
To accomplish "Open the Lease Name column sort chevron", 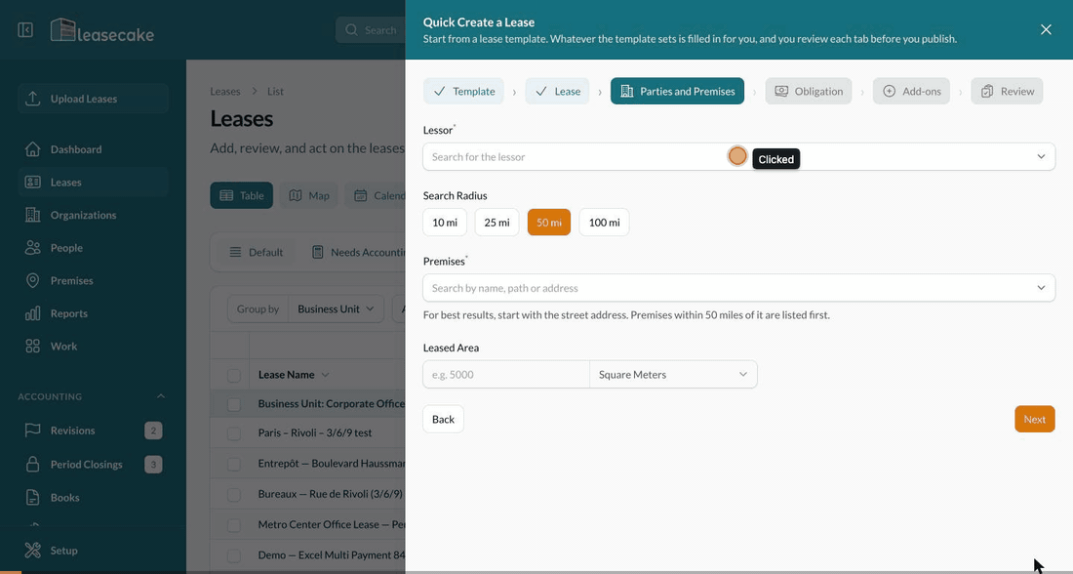I will click(x=325, y=375).
